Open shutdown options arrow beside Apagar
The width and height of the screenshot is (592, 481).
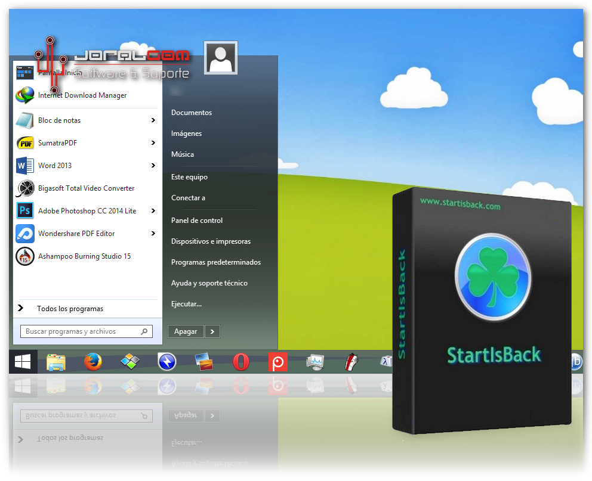(x=212, y=331)
